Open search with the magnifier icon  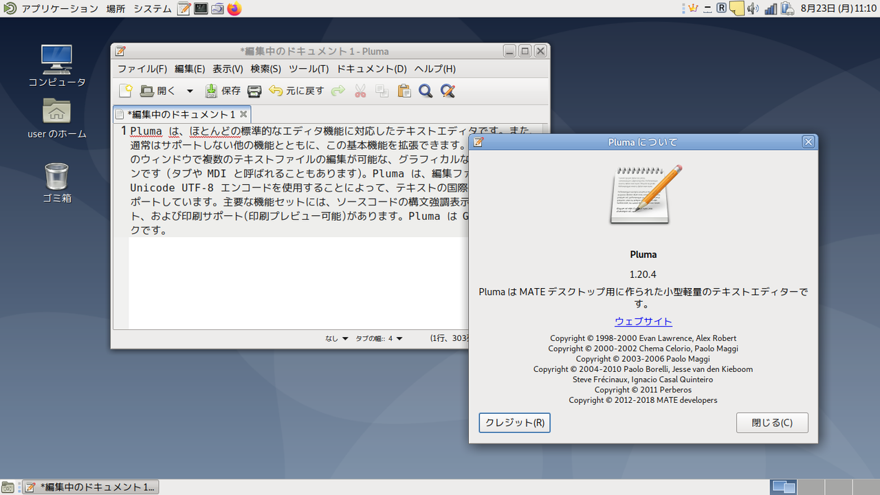(426, 91)
